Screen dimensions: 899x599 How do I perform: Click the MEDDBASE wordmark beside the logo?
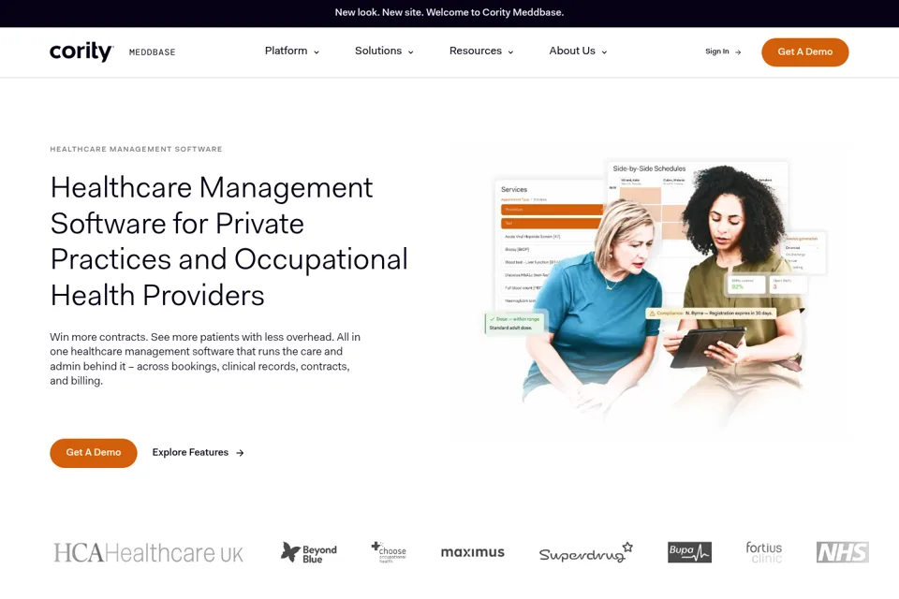coord(152,52)
